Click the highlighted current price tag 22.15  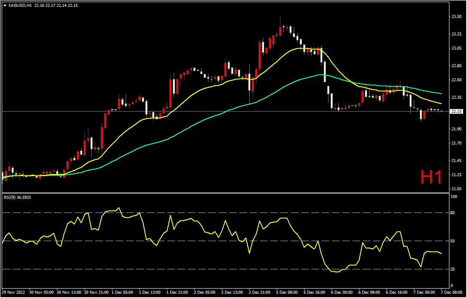457,112
